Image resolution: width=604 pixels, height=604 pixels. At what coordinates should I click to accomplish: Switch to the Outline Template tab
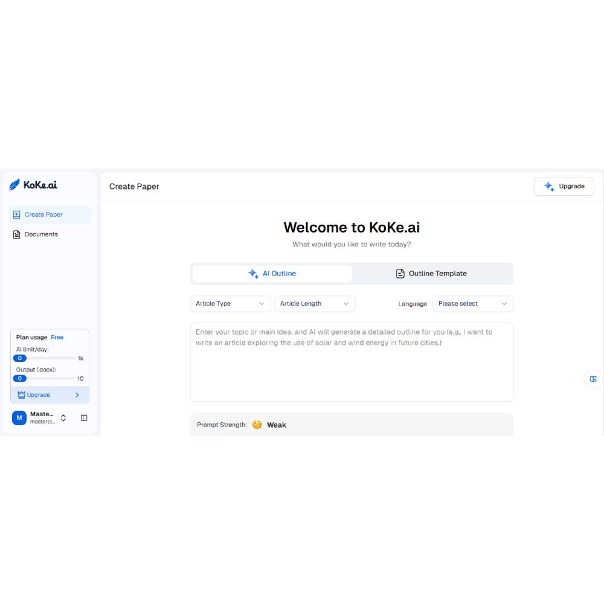coord(432,274)
